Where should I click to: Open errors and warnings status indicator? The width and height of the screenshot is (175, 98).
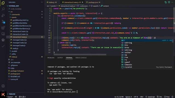22,97
